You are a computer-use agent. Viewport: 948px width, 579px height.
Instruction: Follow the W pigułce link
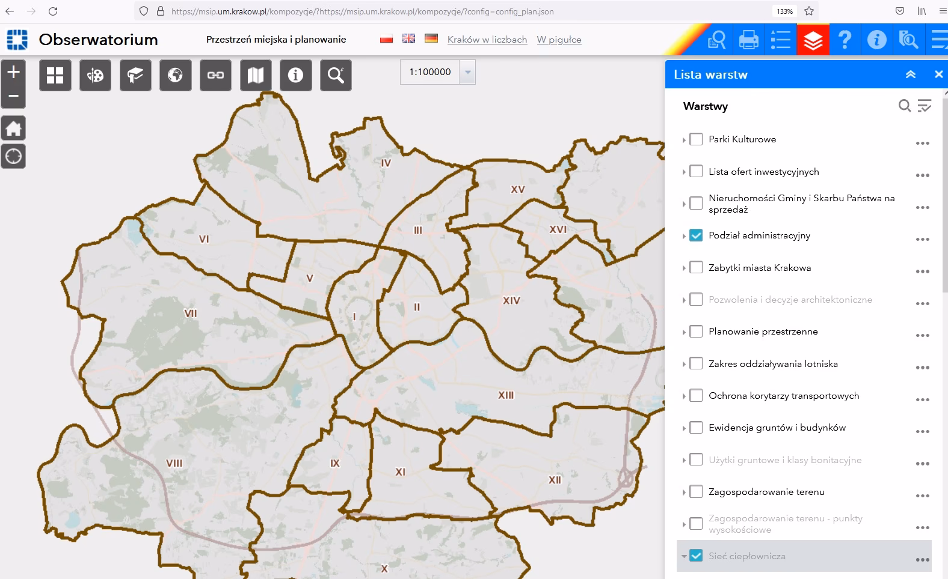tap(559, 40)
